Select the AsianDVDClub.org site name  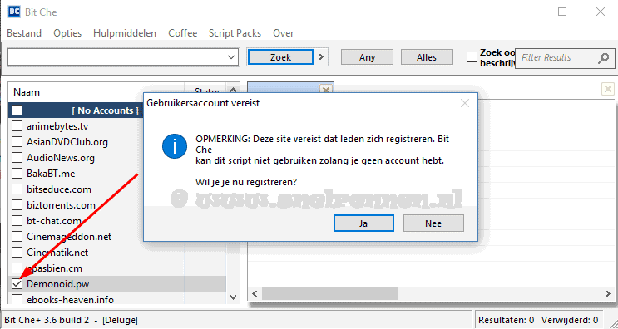pos(67,142)
